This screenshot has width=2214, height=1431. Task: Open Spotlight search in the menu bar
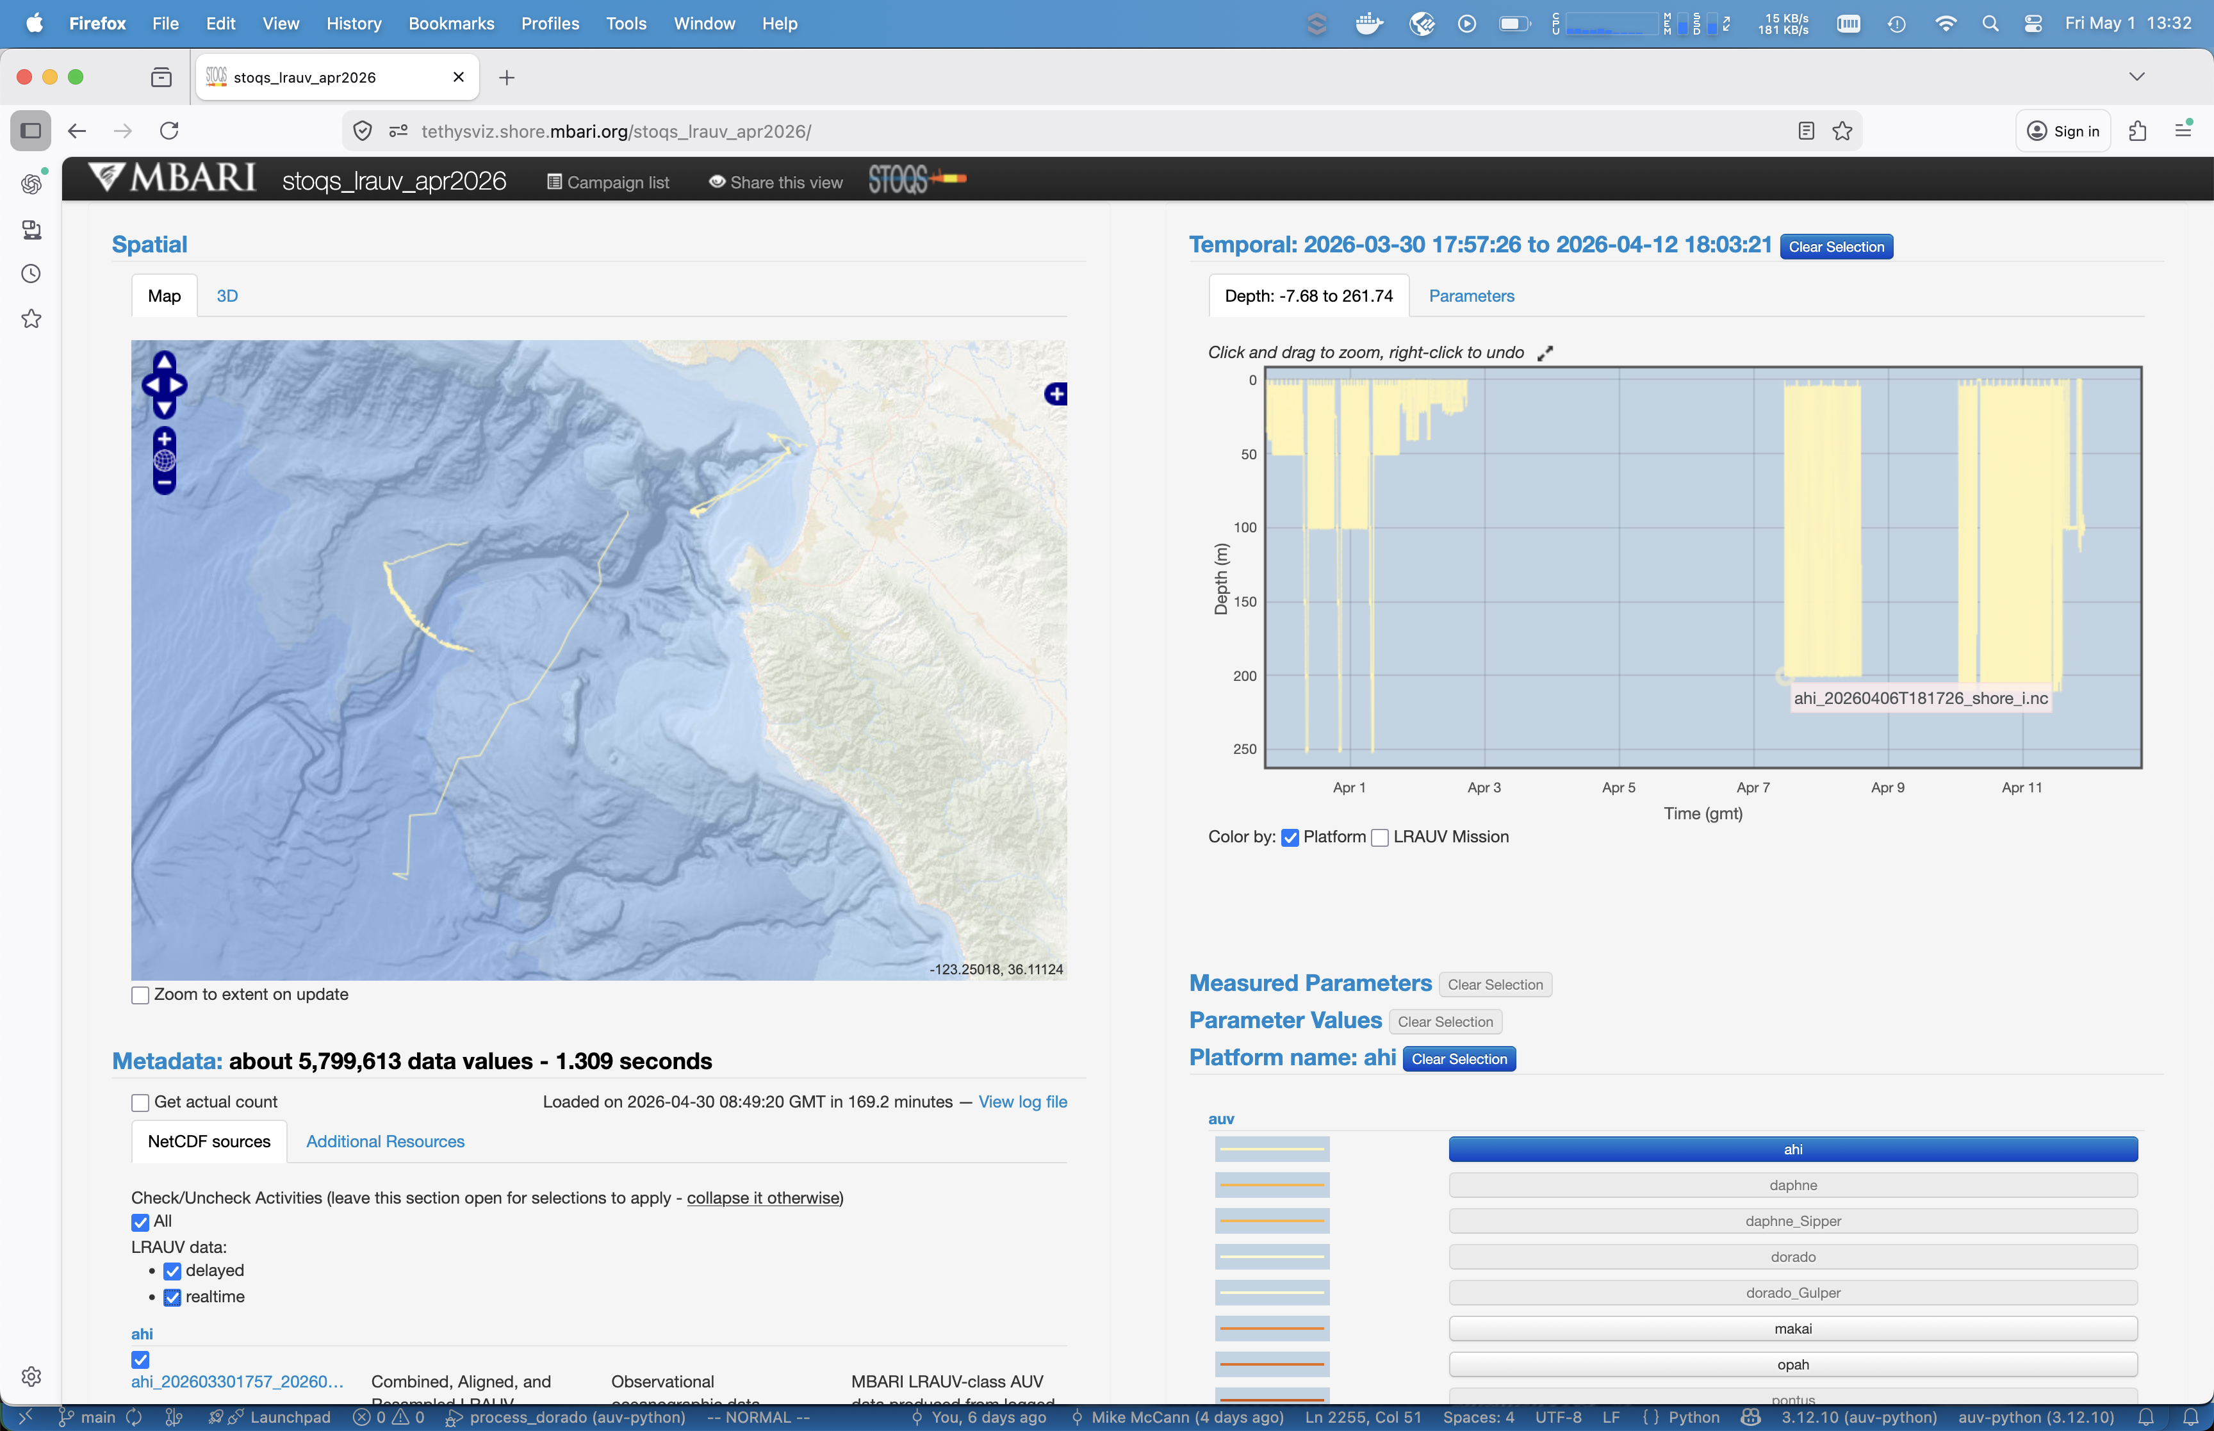tap(1989, 23)
